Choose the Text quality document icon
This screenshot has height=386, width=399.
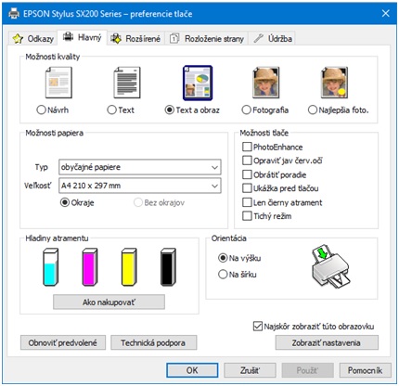tap(127, 83)
